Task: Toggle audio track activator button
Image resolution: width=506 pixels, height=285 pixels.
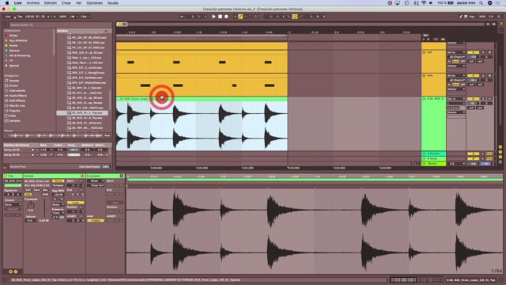Action: pos(473,99)
